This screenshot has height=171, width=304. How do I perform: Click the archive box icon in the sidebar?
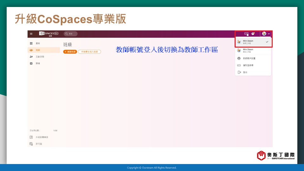tap(31, 63)
